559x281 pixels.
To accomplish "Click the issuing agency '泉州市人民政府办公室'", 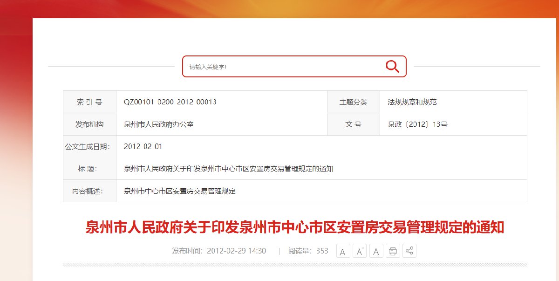I will [x=158, y=124].
